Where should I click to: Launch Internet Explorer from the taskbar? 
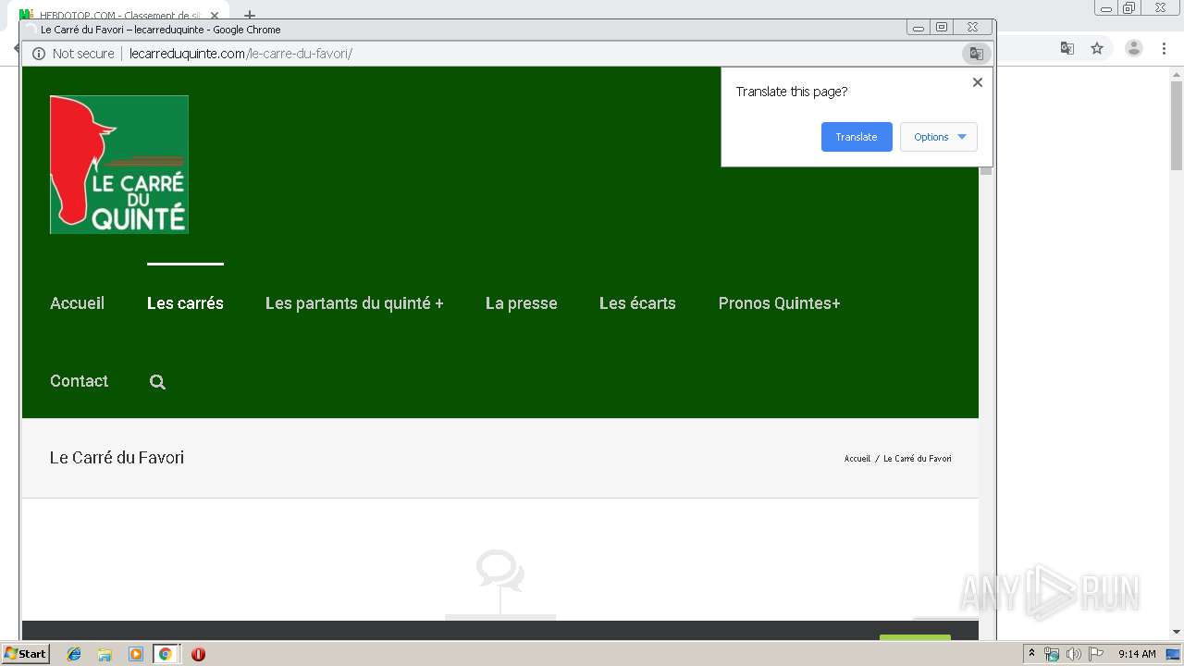pyautogui.click(x=74, y=654)
